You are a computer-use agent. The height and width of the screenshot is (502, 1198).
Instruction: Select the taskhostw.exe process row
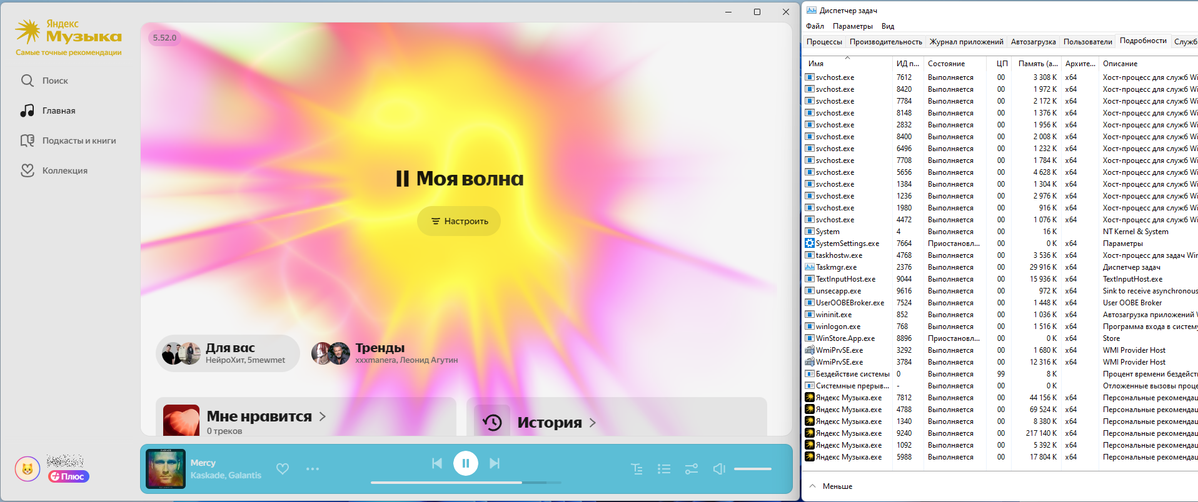coord(1000,255)
